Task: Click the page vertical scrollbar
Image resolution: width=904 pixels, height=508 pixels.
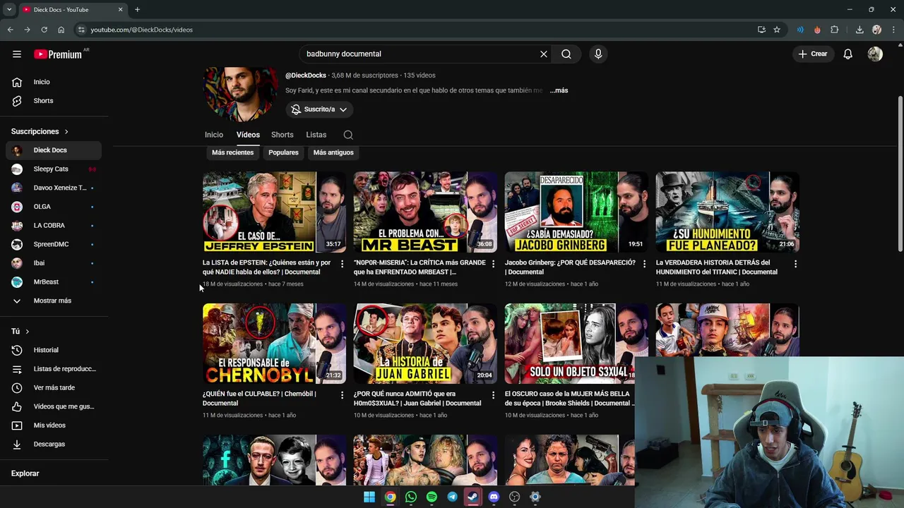Action: click(x=900, y=173)
